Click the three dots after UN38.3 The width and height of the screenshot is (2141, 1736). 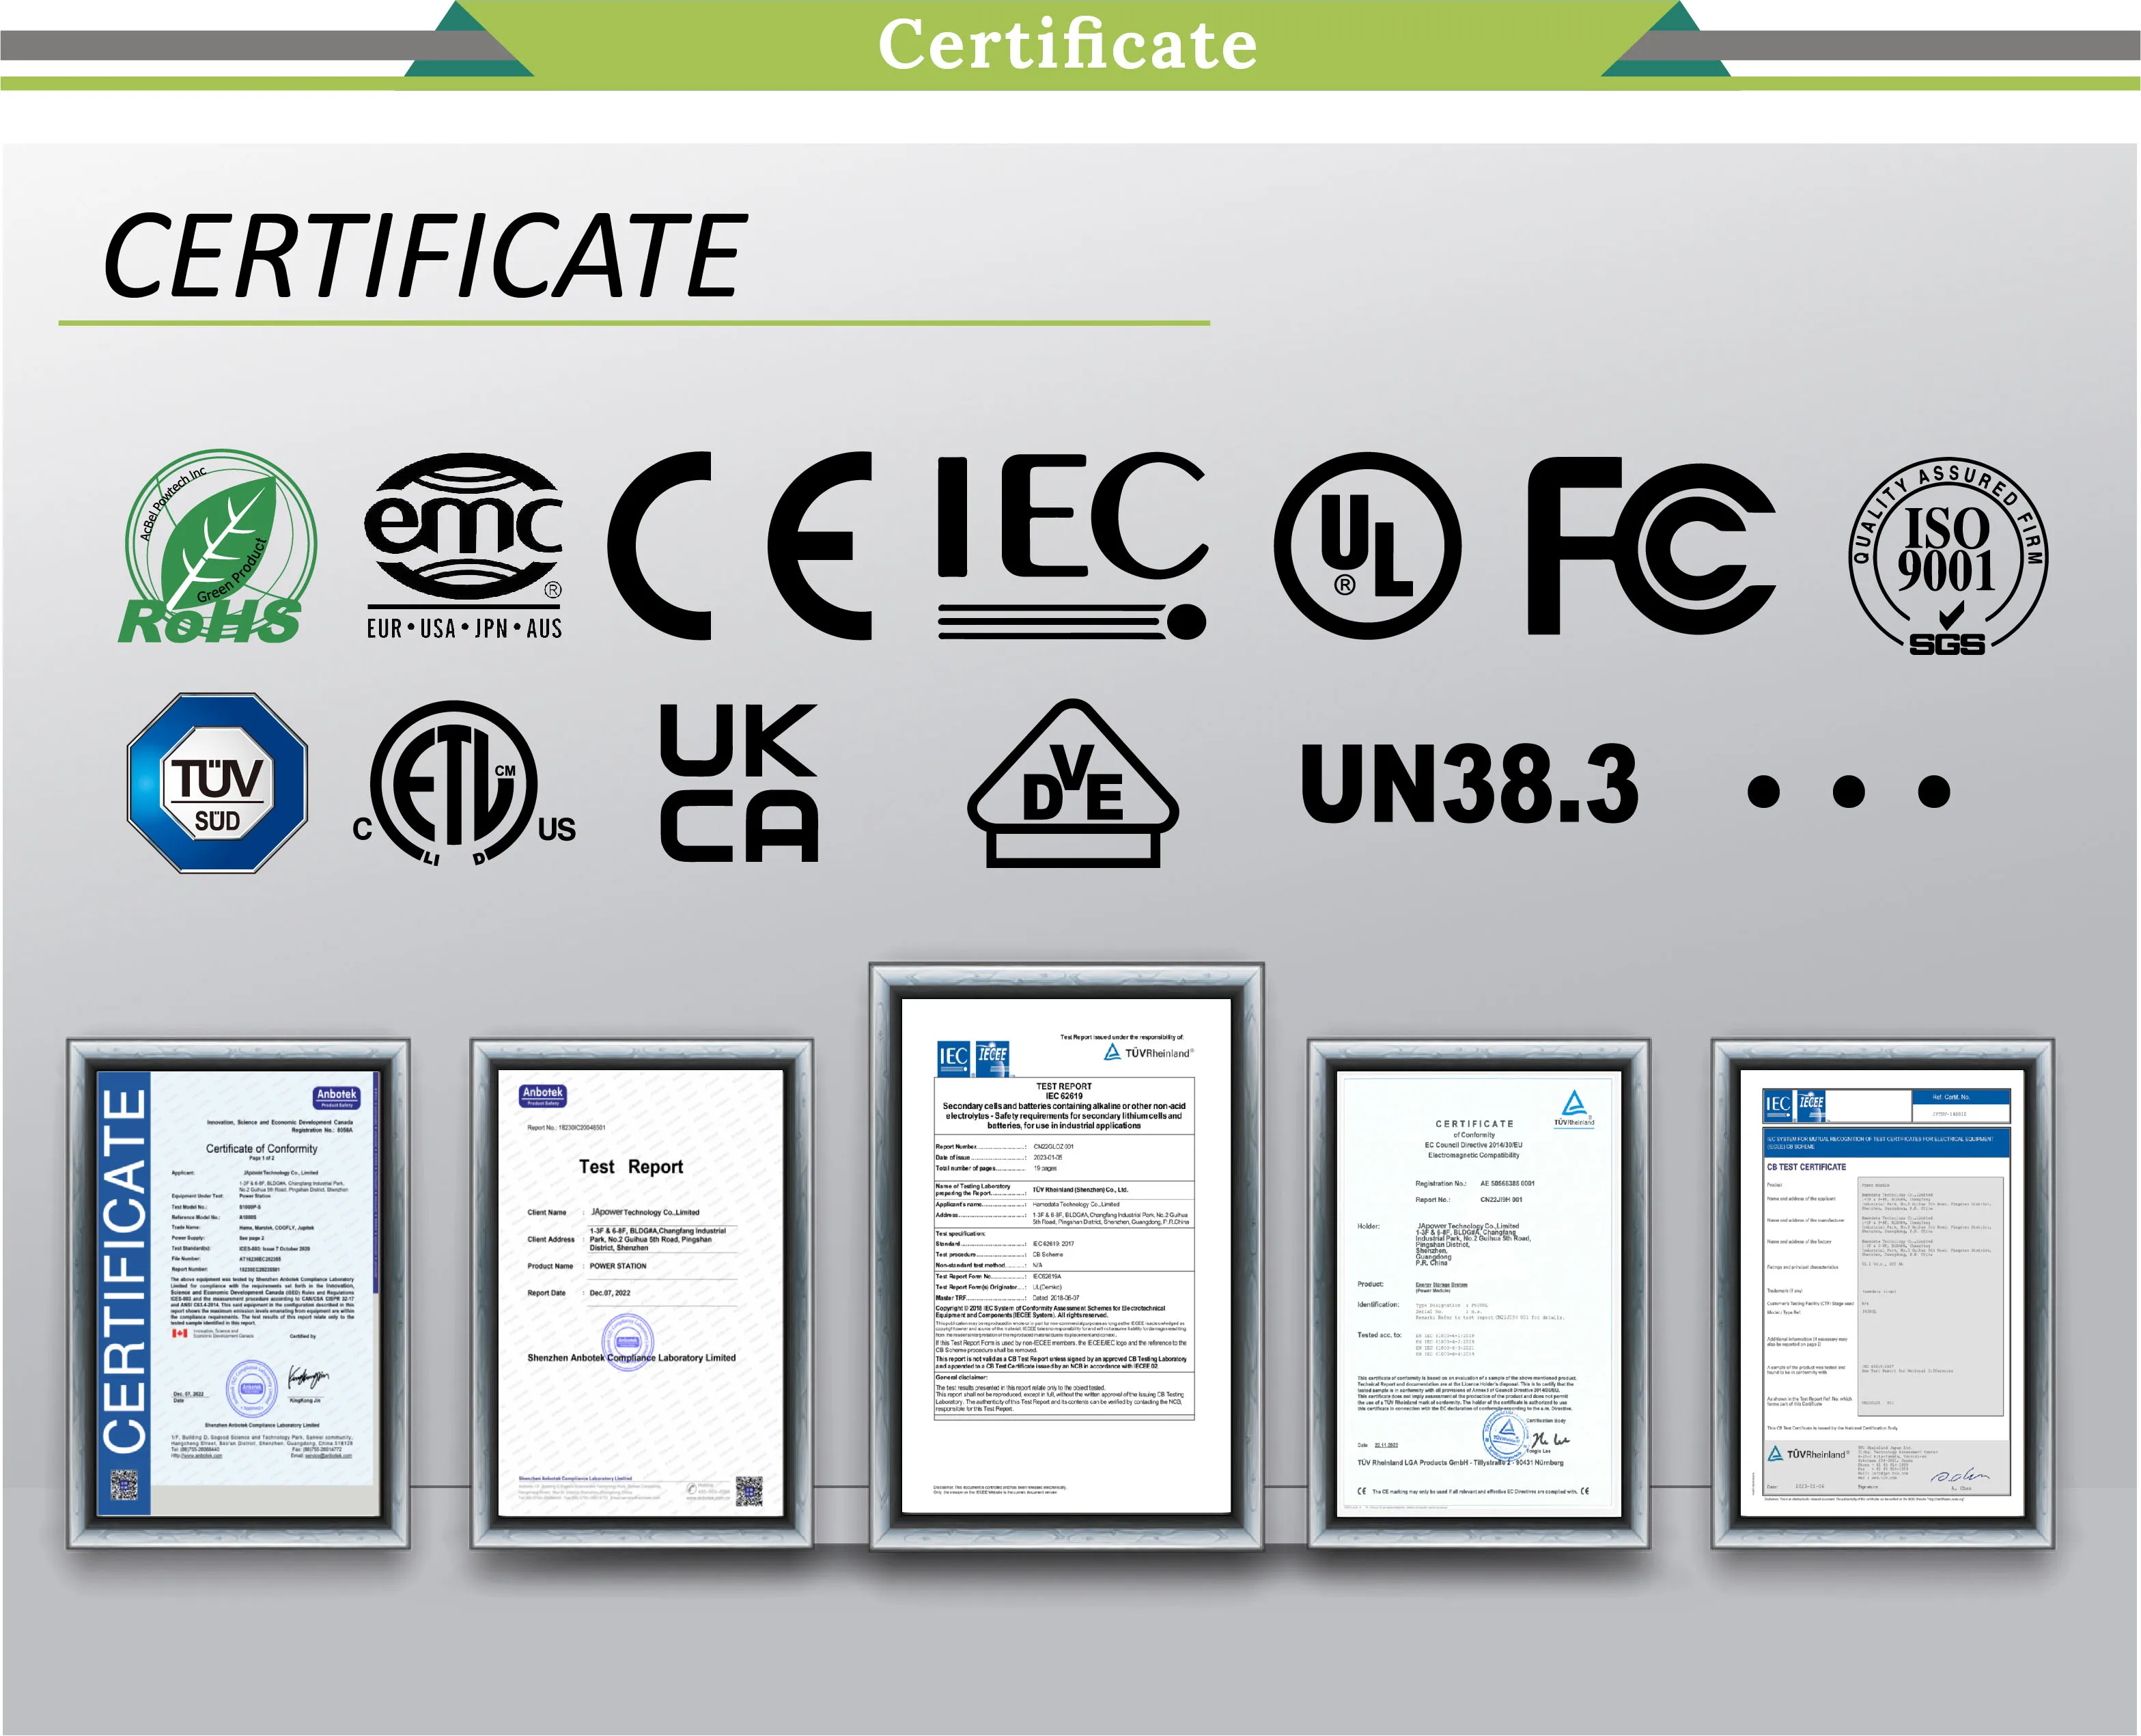(1849, 791)
